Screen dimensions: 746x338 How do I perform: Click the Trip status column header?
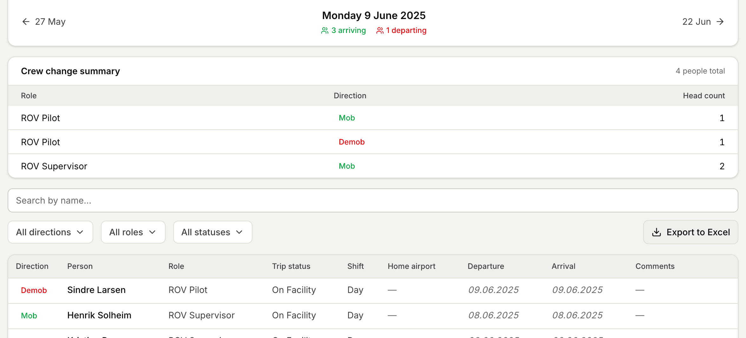tap(291, 266)
